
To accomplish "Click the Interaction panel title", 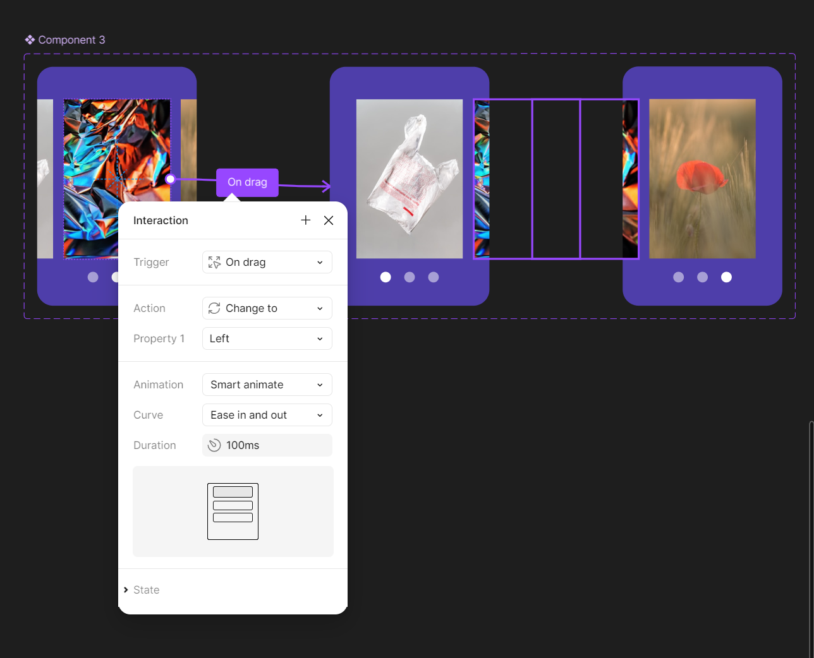I will [x=161, y=220].
